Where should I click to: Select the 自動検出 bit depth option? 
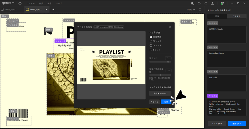[151, 37]
